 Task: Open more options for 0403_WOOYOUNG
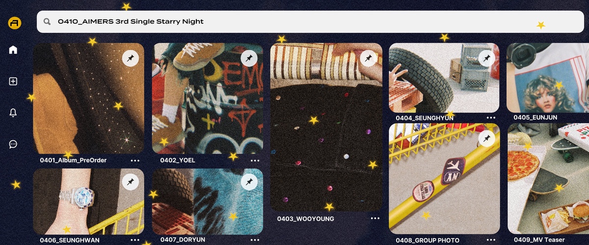375,219
